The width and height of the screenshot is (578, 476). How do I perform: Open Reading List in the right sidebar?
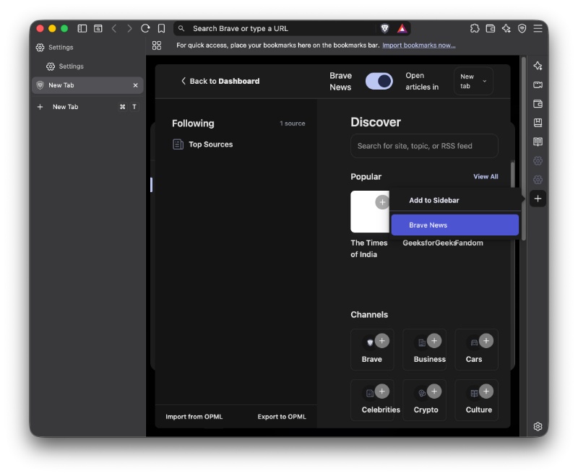tap(538, 142)
